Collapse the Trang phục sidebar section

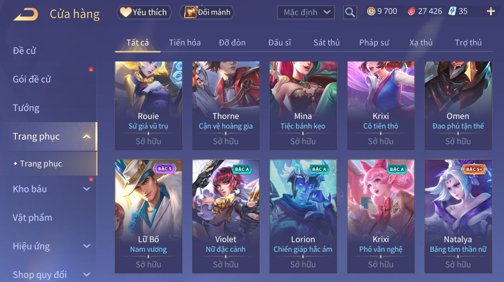[x=87, y=136]
